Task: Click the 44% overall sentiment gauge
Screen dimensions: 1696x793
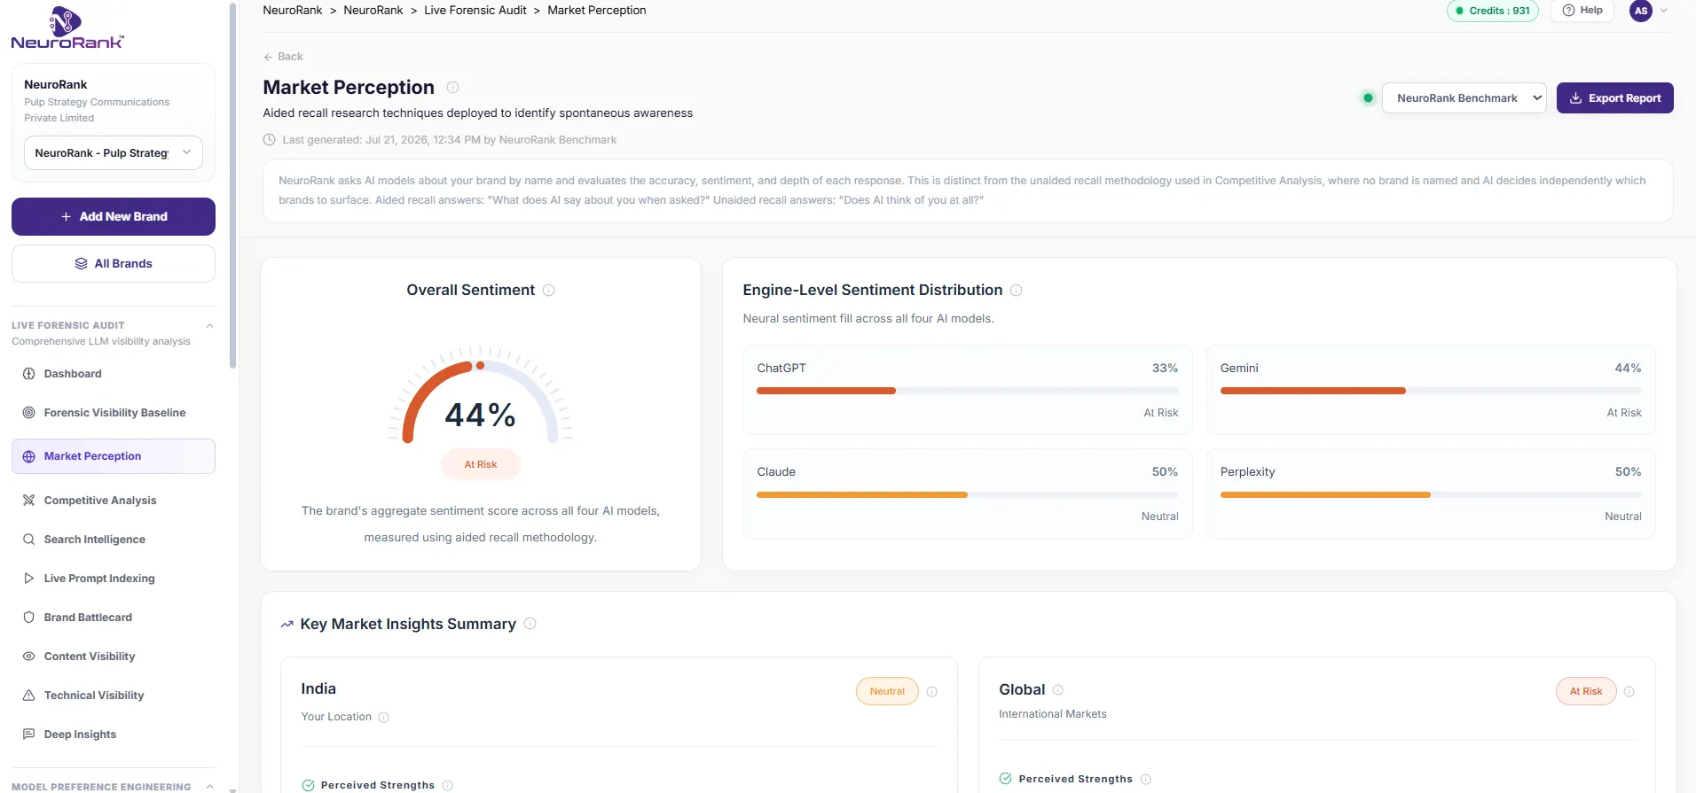Action: click(481, 397)
